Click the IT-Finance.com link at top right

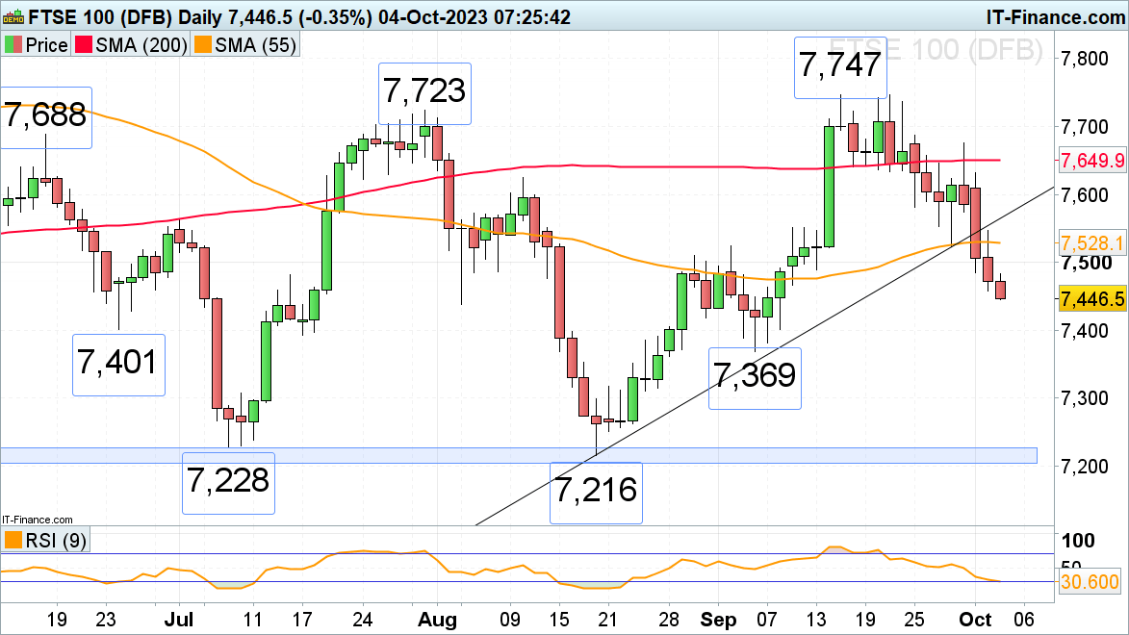pyautogui.click(x=1056, y=16)
